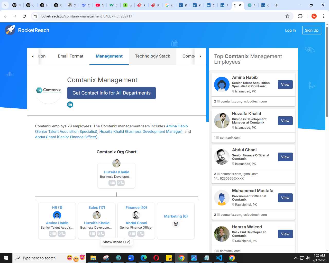Click Hamza Waleed's photo in sidebar
Viewport: 329px width, 263px height.
(x=222, y=234)
